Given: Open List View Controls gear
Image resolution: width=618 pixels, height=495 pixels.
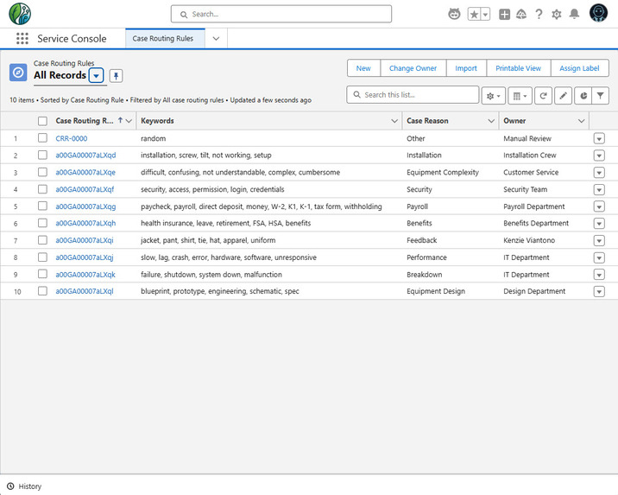Looking at the screenshot, I should (x=494, y=95).
